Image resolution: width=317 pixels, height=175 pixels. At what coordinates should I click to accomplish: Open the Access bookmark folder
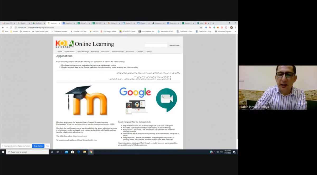14,31
